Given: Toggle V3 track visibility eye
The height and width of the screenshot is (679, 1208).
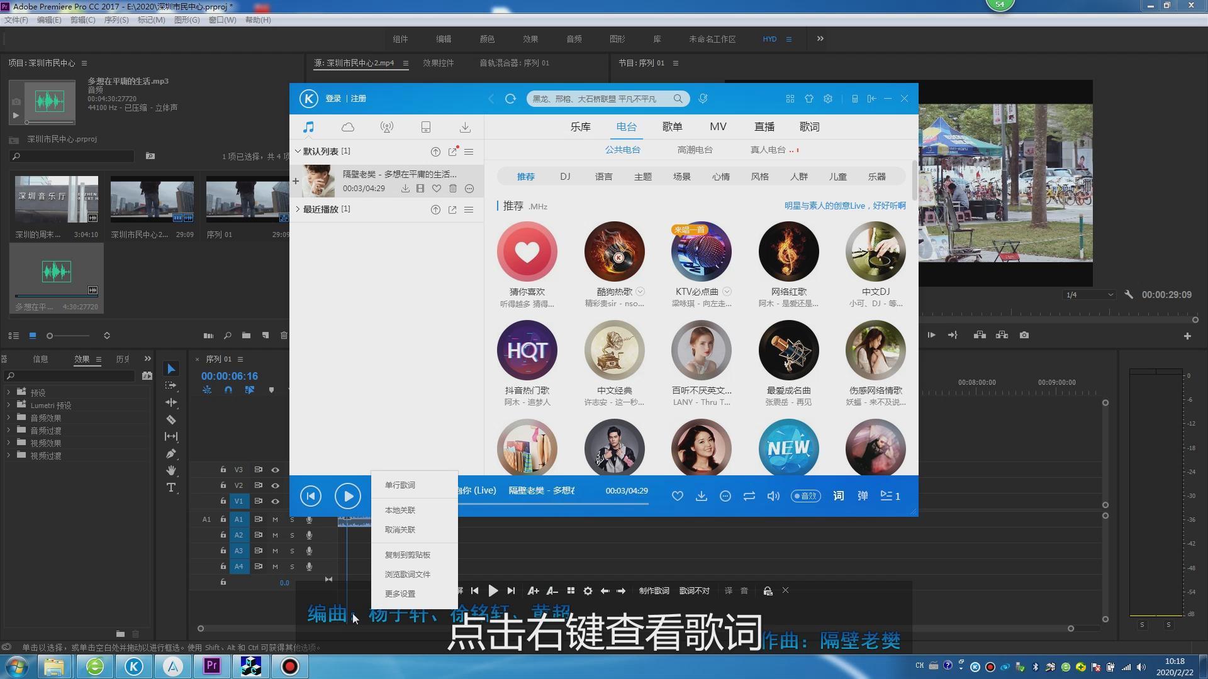Looking at the screenshot, I should point(275,470).
